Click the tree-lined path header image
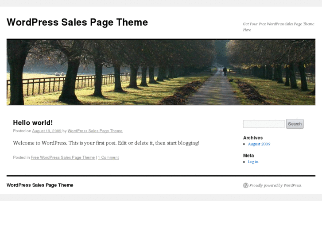The width and height of the screenshot is (322, 241). [161, 72]
